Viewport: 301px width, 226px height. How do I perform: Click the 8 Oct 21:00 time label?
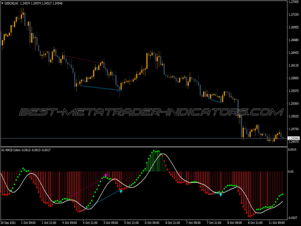point(255,222)
